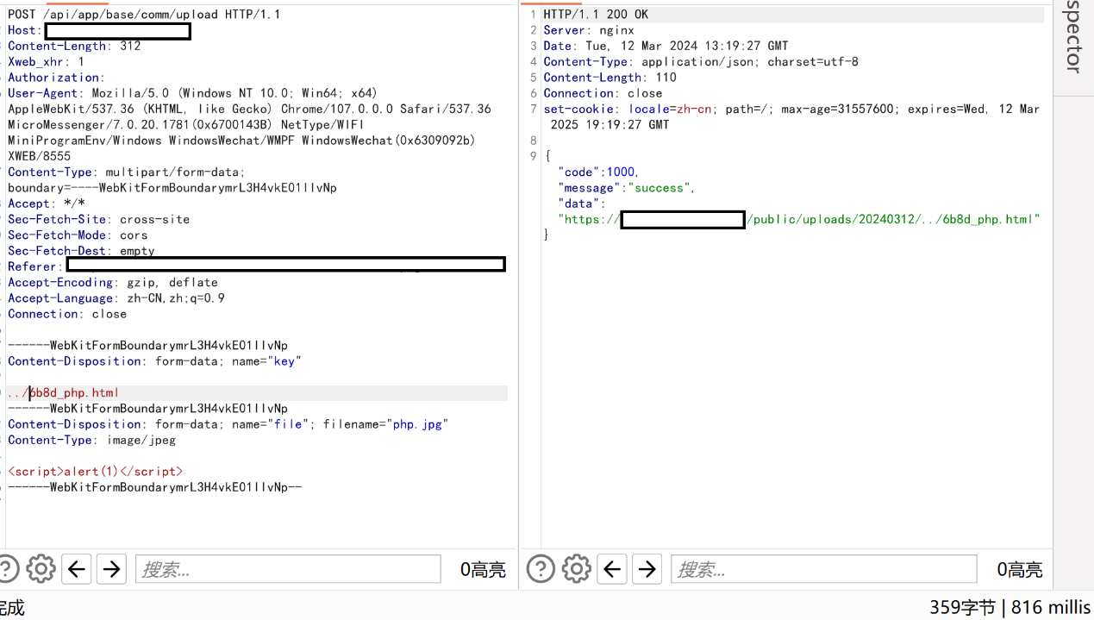
Task: Click the Content-Length: 110 response header
Action: pyautogui.click(x=610, y=78)
